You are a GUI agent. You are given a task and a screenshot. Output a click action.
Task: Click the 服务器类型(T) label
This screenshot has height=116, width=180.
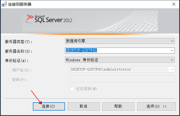(x=19, y=42)
